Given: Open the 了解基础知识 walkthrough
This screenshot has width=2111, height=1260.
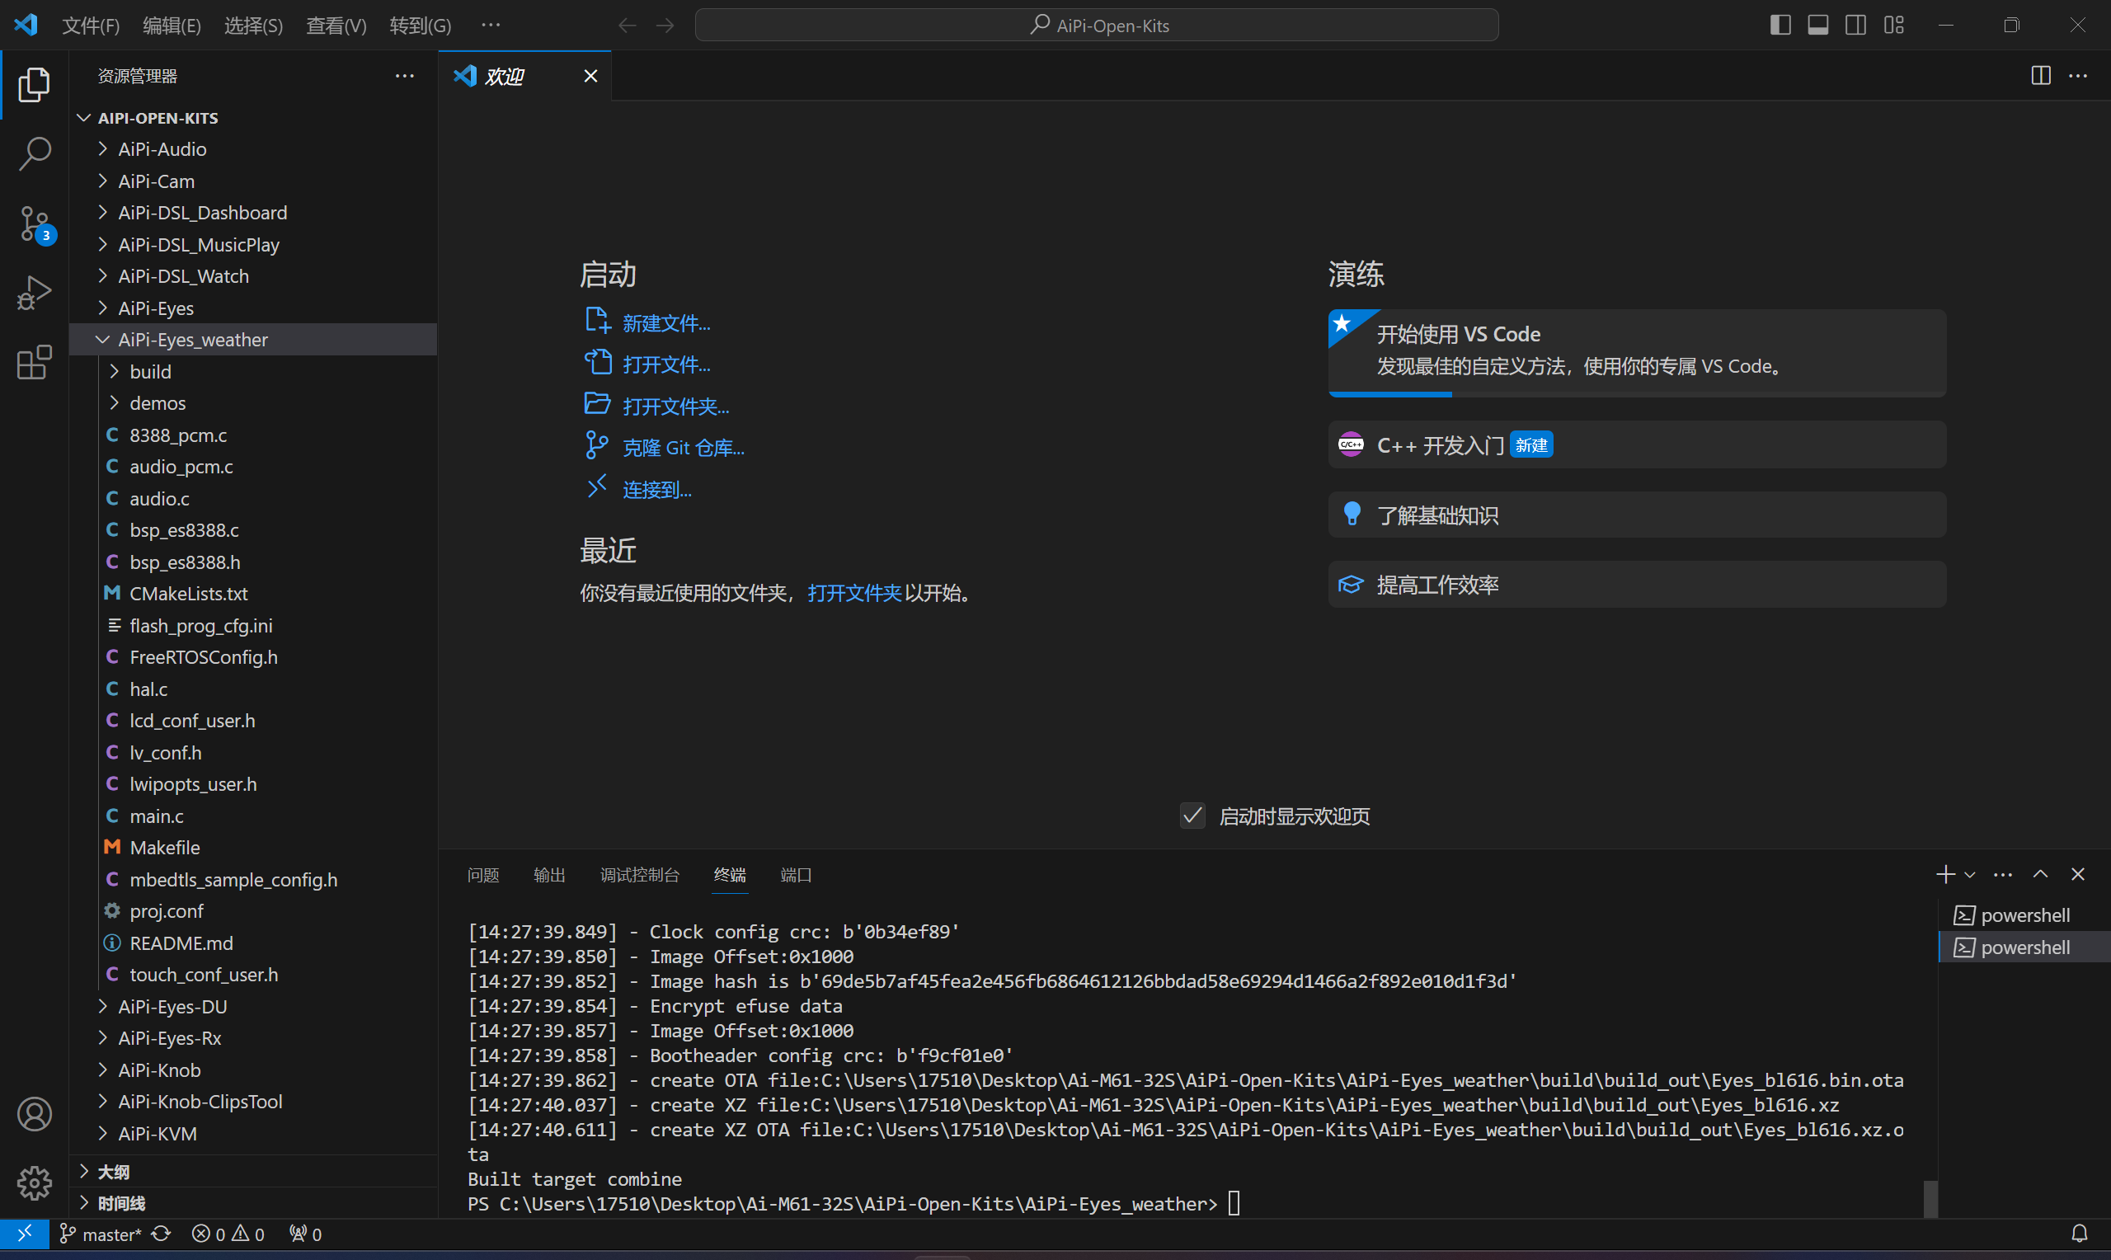Looking at the screenshot, I should (x=1637, y=515).
